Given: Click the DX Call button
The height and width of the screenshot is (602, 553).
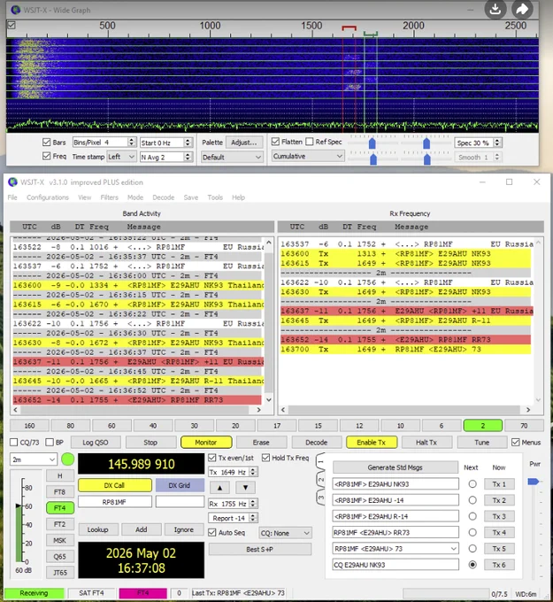Looking at the screenshot, I should (114, 485).
